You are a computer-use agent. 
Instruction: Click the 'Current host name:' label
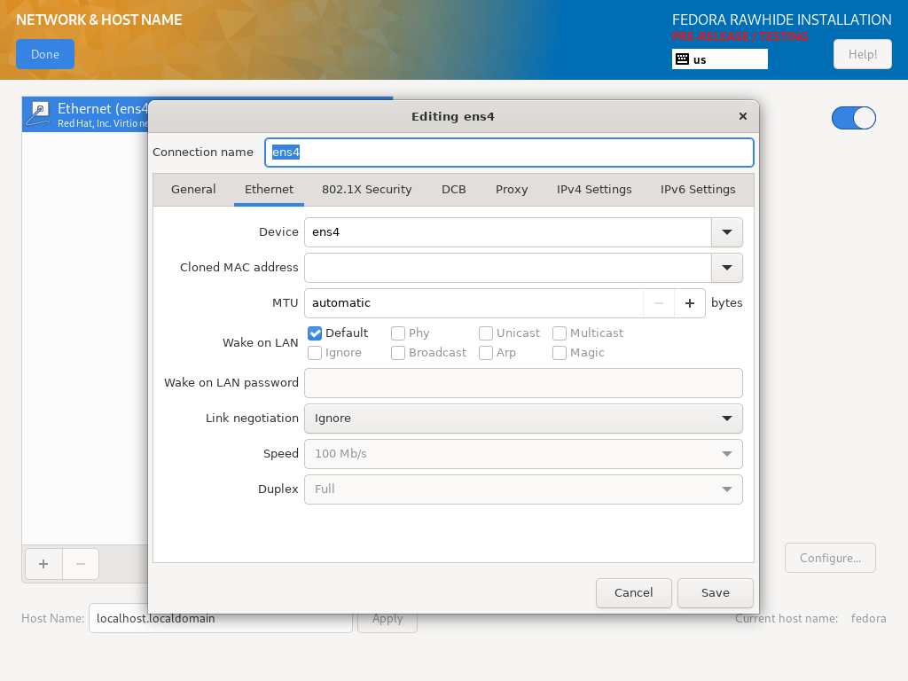[787, 618]
